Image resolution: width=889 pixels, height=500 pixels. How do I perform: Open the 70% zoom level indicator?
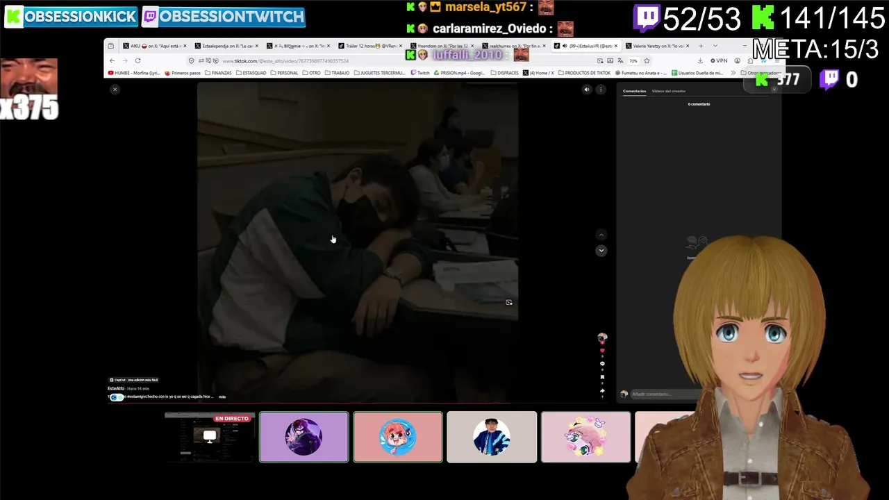click(633, 60)
